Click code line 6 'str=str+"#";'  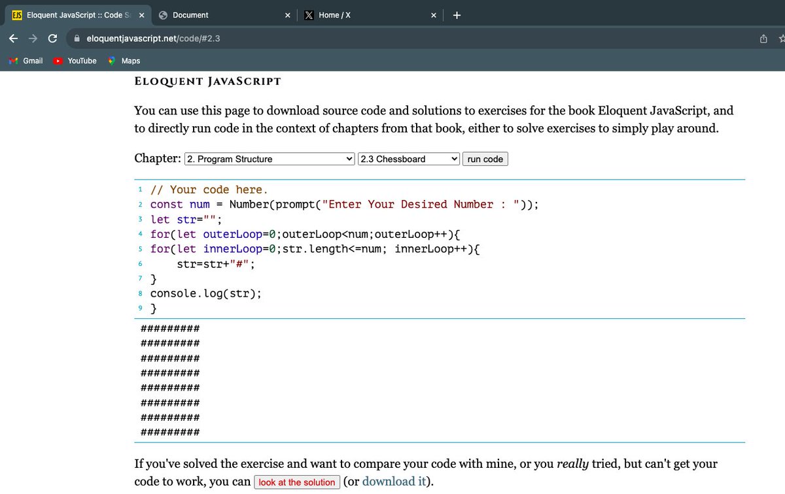pyautogui.click(x=216, y=264)
